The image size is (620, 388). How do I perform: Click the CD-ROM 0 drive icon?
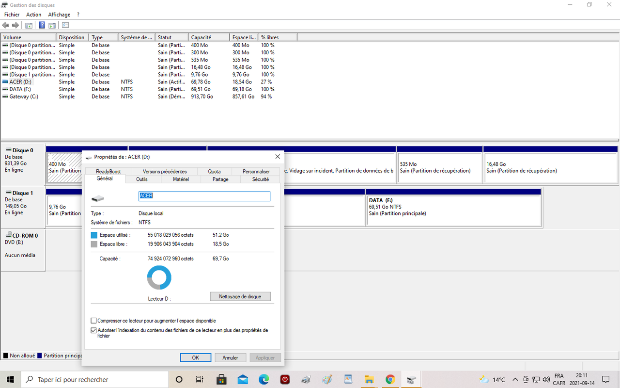[x=8, y=235]
